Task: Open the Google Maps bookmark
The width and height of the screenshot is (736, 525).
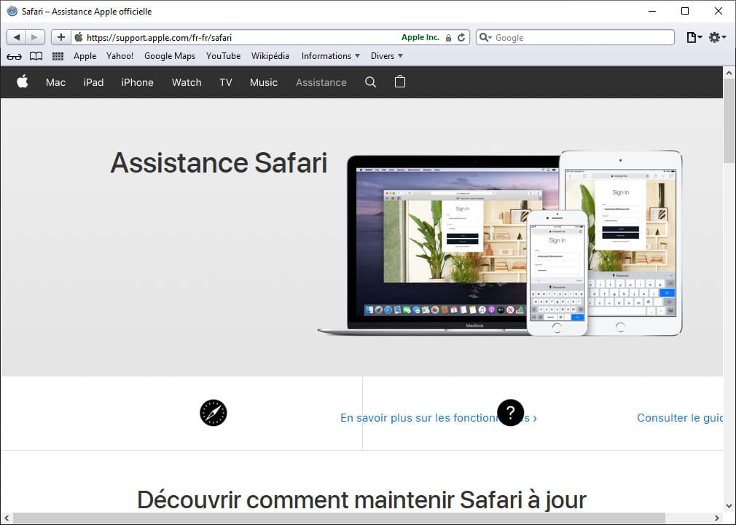Action: pyautogui.click(x=170, y=56)
